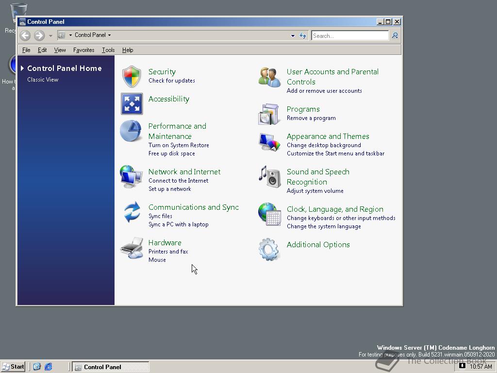This screenshot has height=373, width=497.
Task: Click the Control Panel breadcrumb in address bar
Action: click(90, 35)
